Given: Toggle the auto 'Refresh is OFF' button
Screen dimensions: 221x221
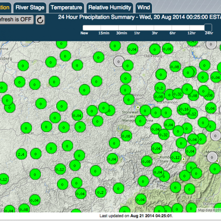Looking at the screenshot, I should click(16, 19).
